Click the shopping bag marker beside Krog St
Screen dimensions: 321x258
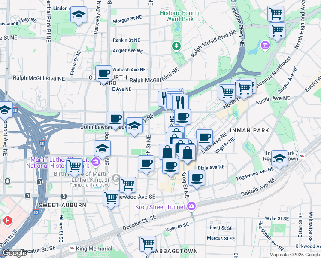click(x=187, y=154)
